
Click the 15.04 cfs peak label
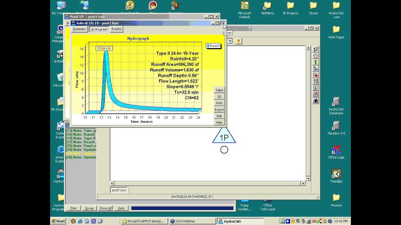pyautogui.click(x=104, y=48)
